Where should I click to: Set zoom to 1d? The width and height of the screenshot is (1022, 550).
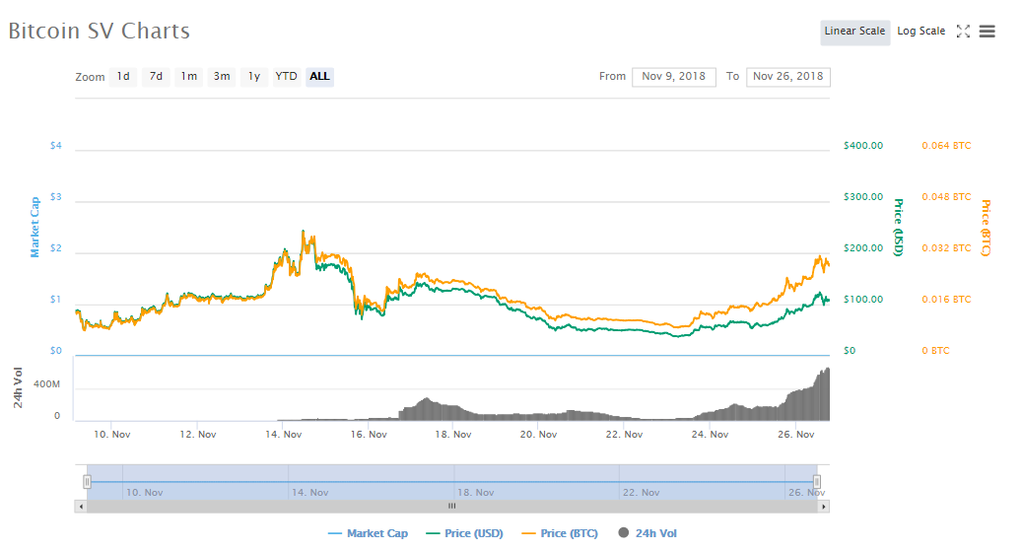click(123, 76)
